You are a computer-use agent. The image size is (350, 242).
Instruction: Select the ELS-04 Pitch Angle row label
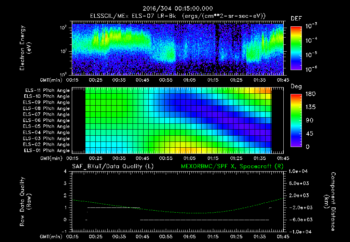(46, 132)
